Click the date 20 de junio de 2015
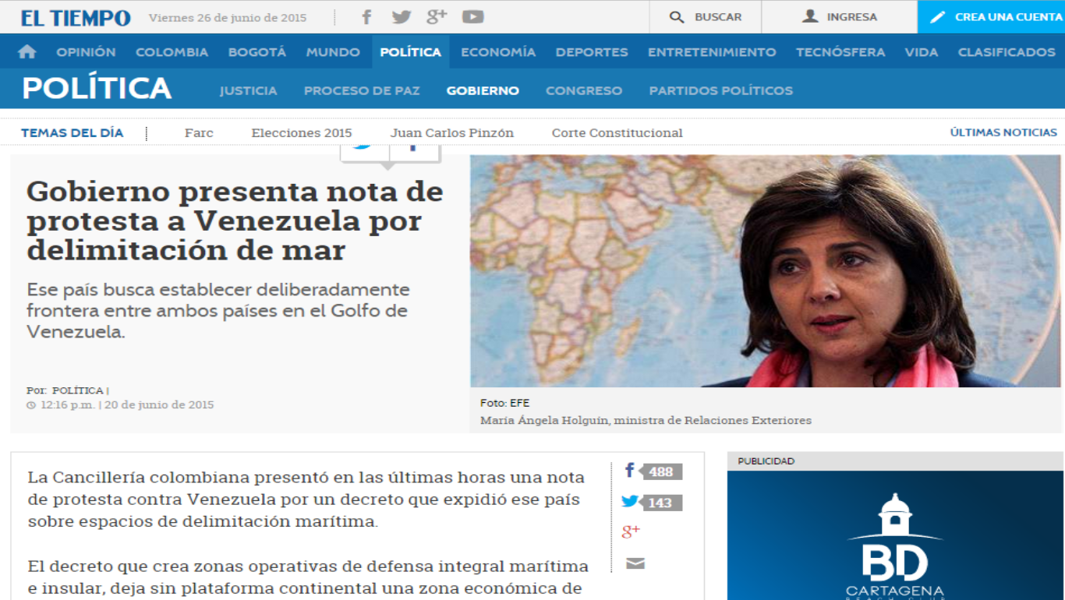Viewport: 1065px width, 600px height. click(159, 404)
